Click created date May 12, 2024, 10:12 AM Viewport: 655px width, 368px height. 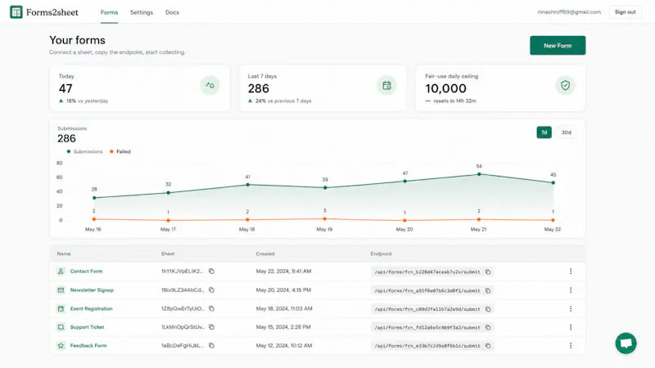click(x=284, y=345)
